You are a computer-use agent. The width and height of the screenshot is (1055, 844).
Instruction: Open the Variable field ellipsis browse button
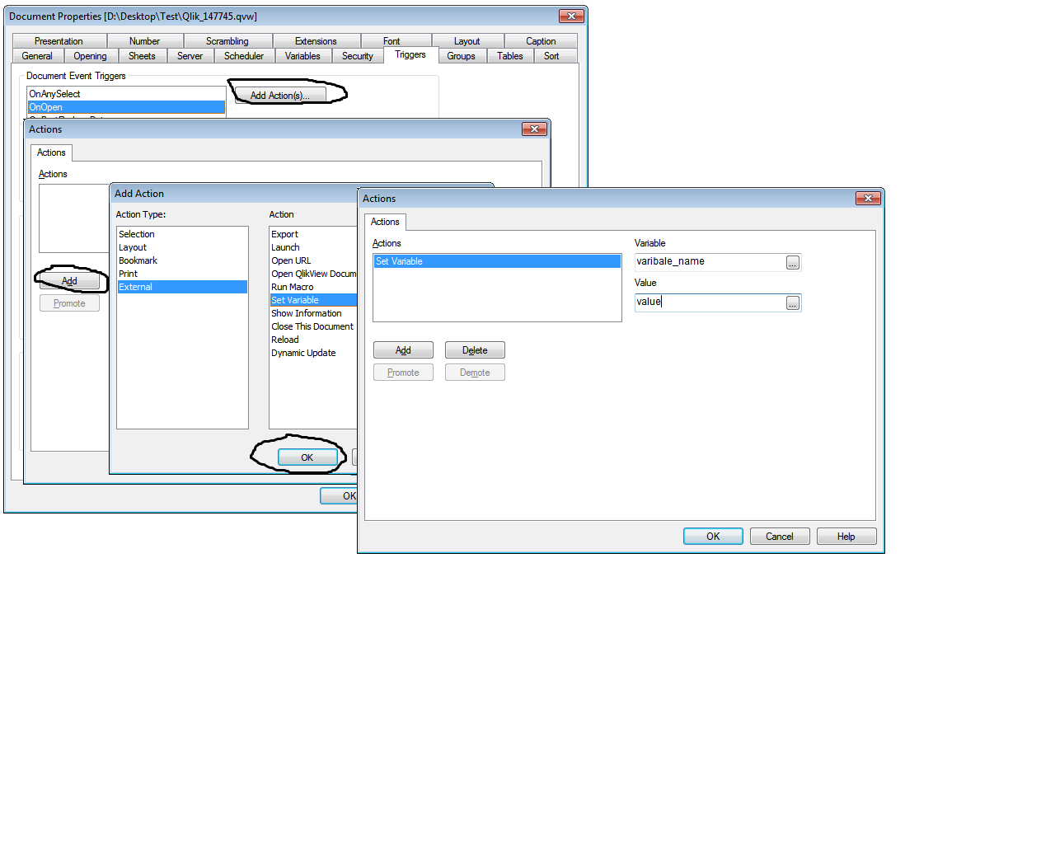(x=793, y=263)
